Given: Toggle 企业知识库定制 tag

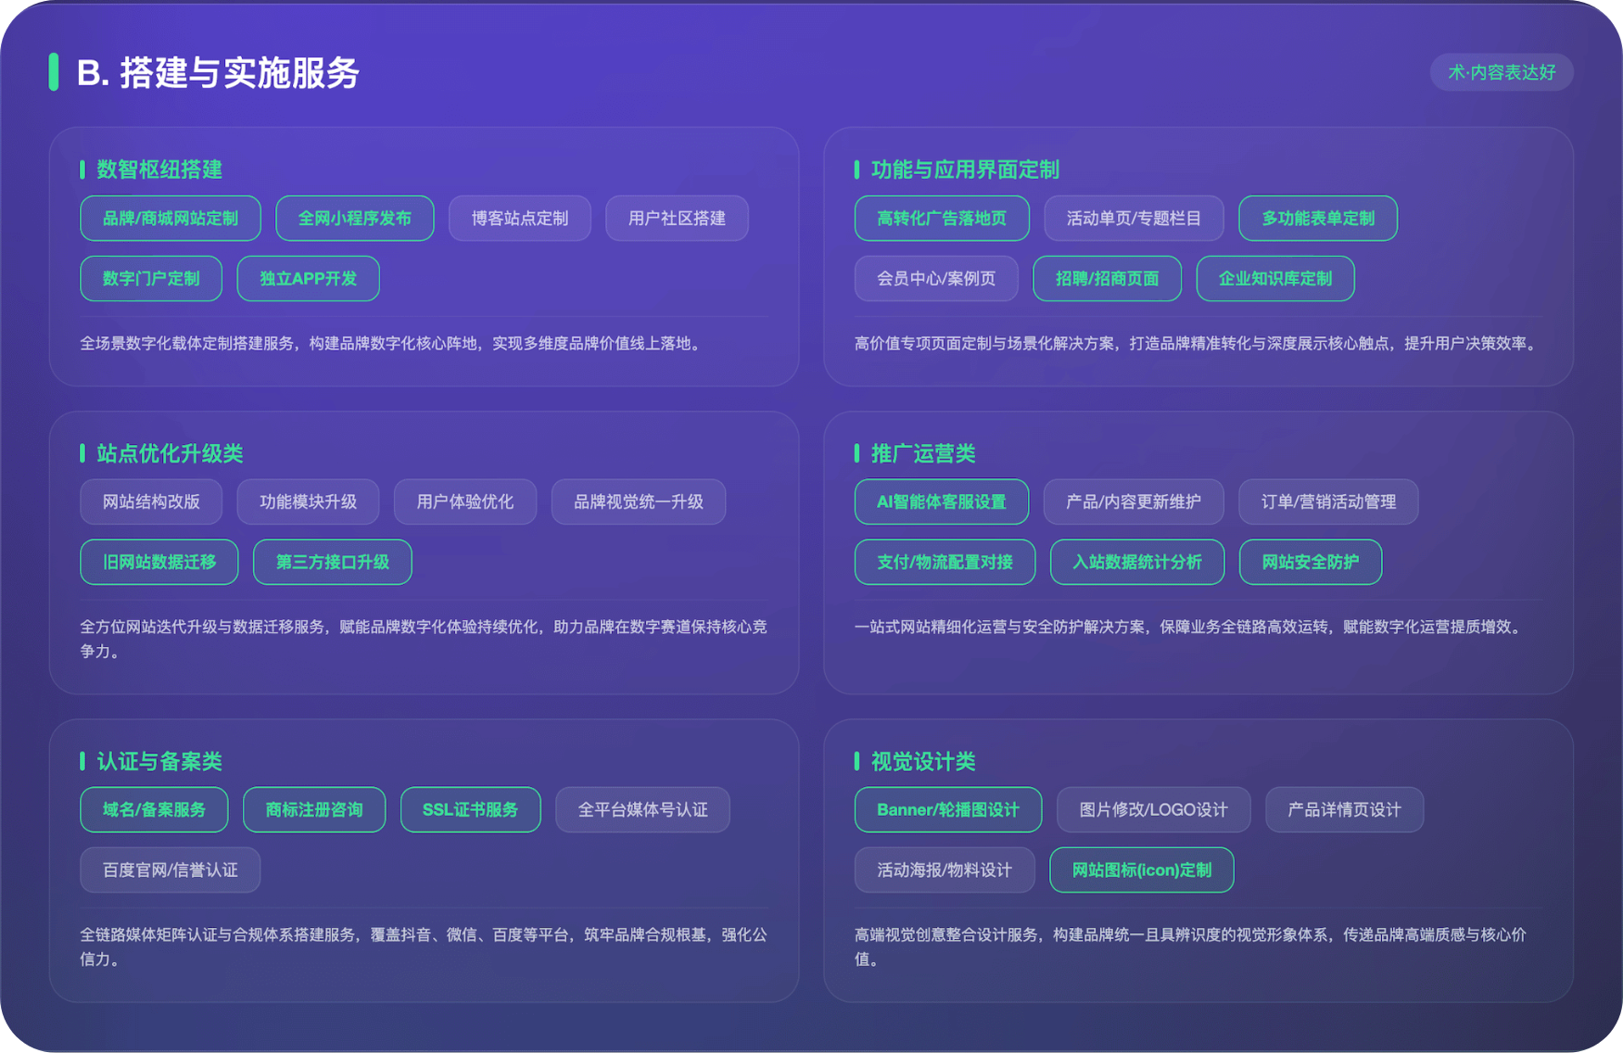Looking at the screenshot, I should point(1274,279).
